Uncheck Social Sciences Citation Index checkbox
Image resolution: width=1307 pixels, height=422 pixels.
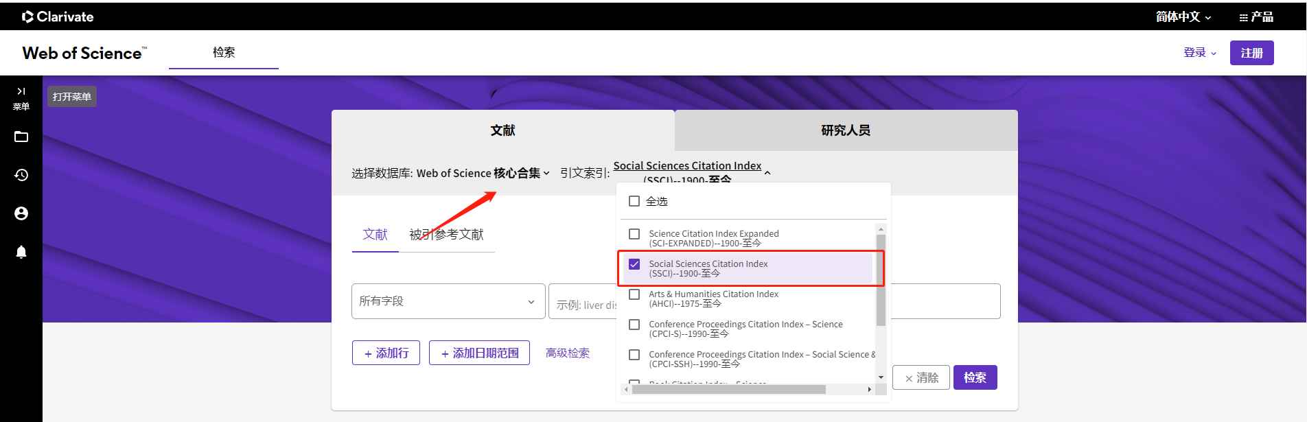click(634, 264)
